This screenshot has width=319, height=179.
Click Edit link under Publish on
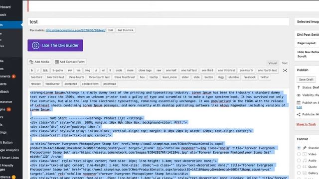click(x=299, y=107)
